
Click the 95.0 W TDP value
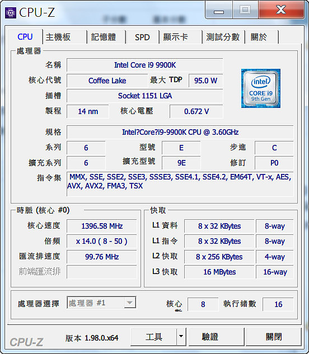click(x=205, y=81)
